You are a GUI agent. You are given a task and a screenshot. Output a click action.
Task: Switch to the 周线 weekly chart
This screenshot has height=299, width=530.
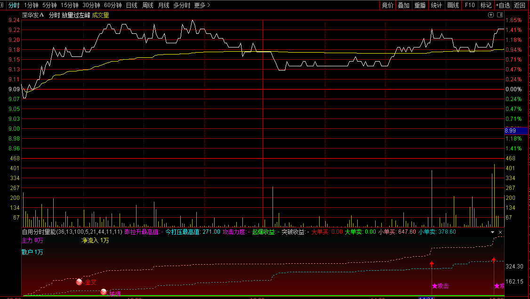click(x=148, y=5)
